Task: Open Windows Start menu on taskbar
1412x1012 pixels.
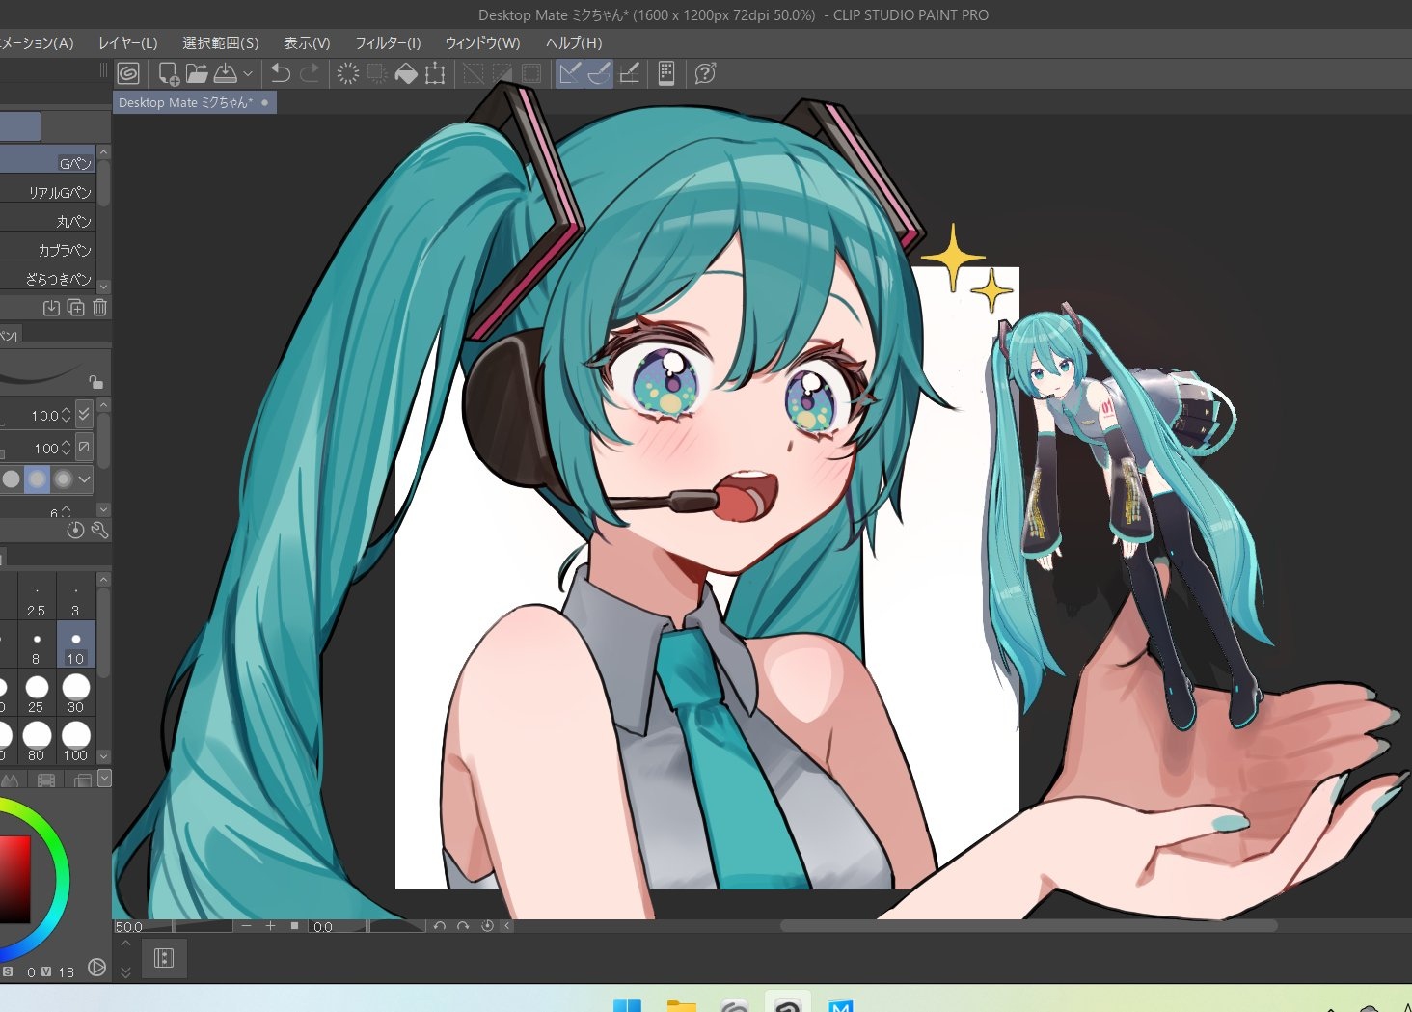Action: pos(627,1006)
